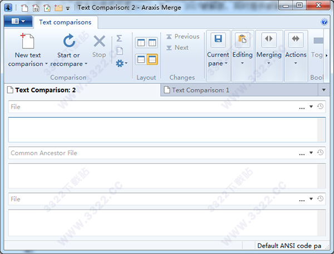The width and height of the screenshot is (334, 254).
Task: Expand the first File path dropdown
Action: click(x=311, y=107)
